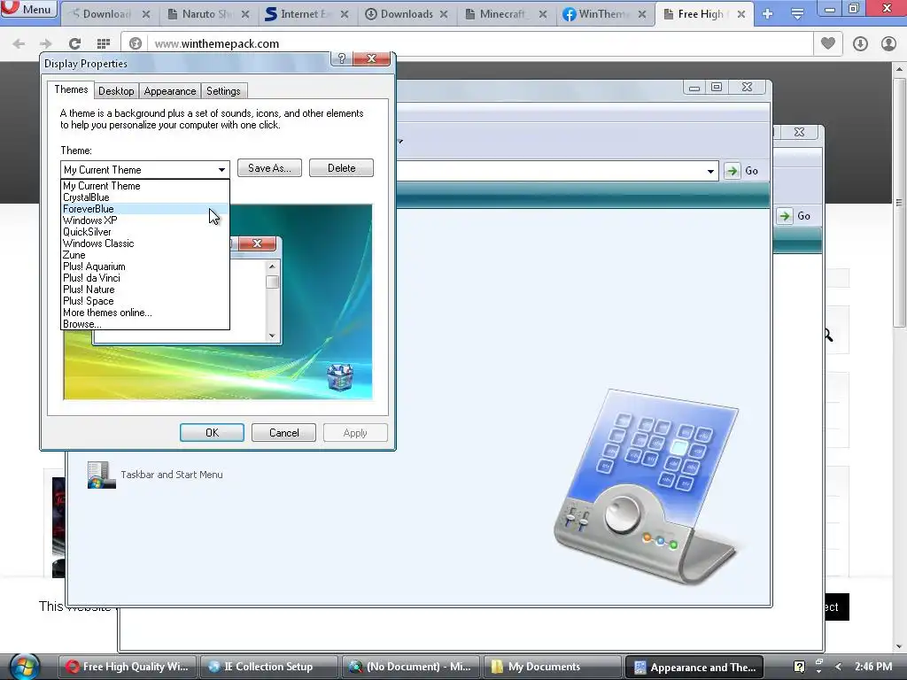Click Go in the Appearance and Themes window
This screenshot has height=680, width=907.
click(x=743, y=171)
